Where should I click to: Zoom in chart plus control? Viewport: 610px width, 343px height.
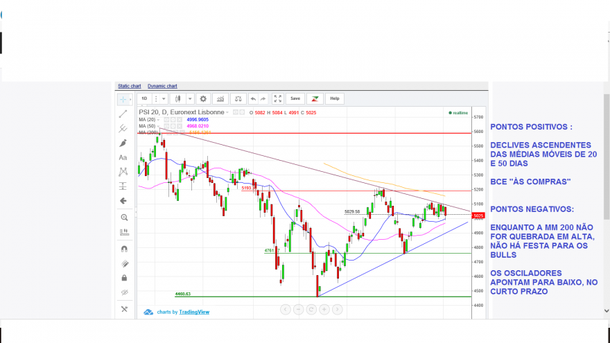[x=324, y=309]
